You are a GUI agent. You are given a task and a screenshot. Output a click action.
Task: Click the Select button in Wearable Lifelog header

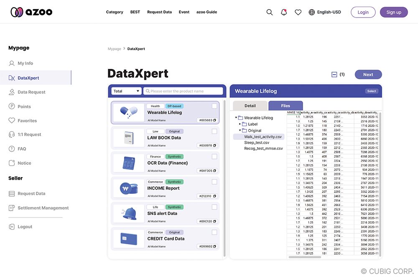pos(372,91)
